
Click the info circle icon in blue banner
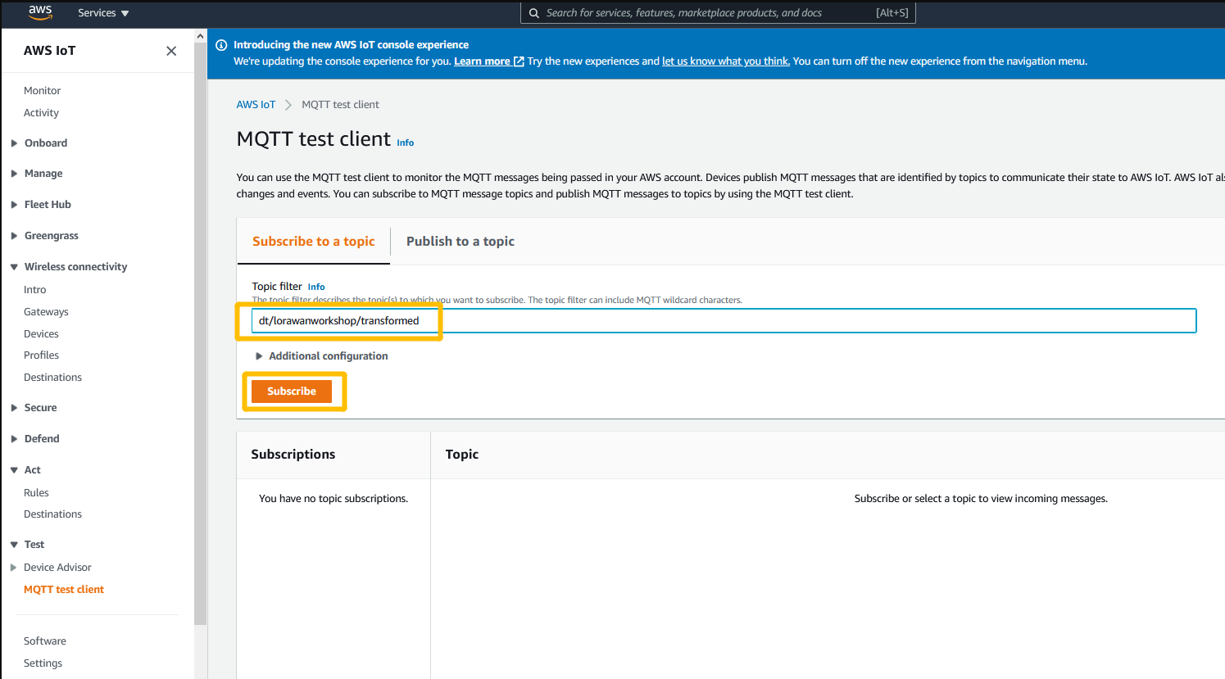point(221,45)
